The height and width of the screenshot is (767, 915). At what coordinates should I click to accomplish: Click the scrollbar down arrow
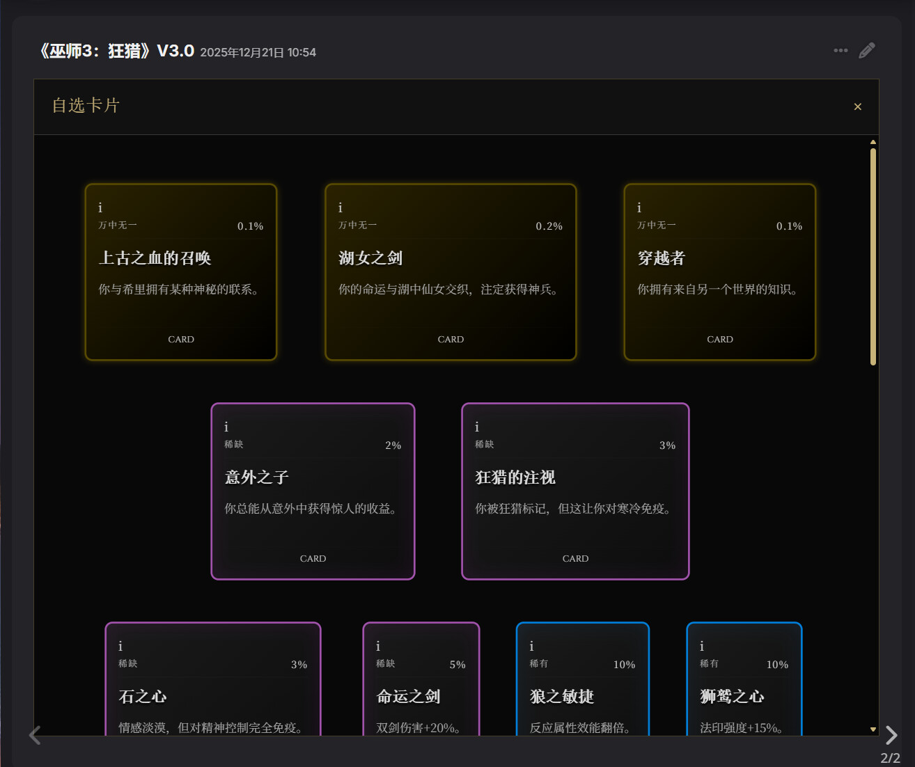coord(873,729)
